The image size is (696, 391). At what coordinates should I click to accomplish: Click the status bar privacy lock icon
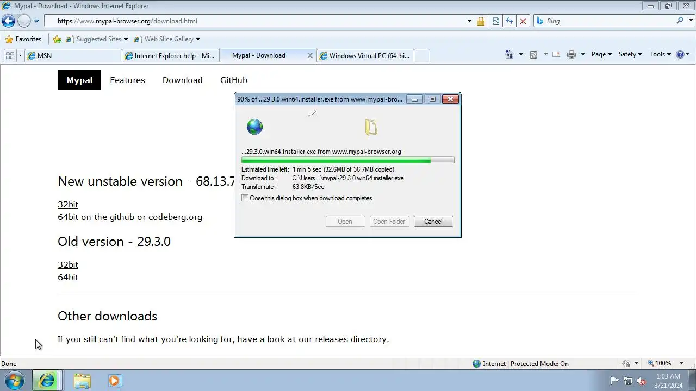tap(626, 364)
